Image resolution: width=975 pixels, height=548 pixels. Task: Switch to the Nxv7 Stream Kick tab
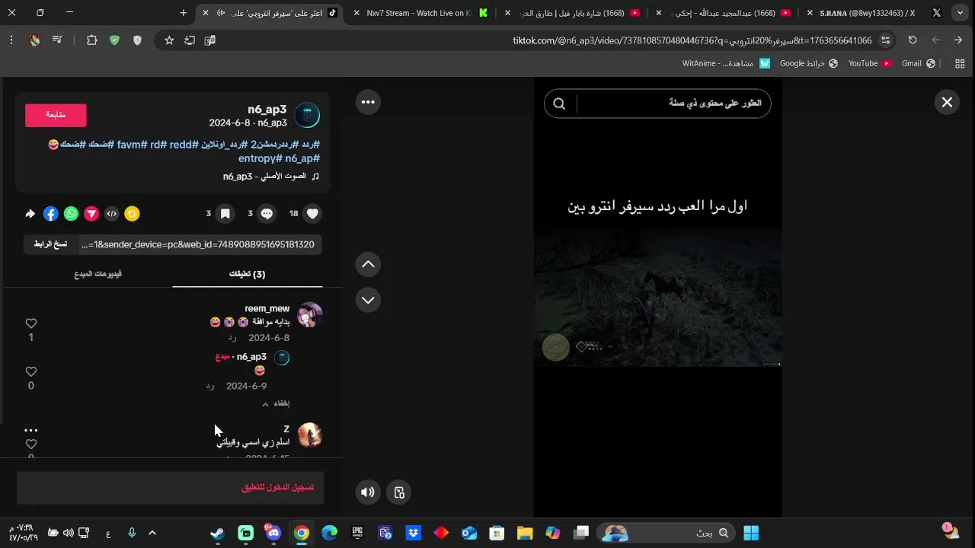click(x=421, y=13)
